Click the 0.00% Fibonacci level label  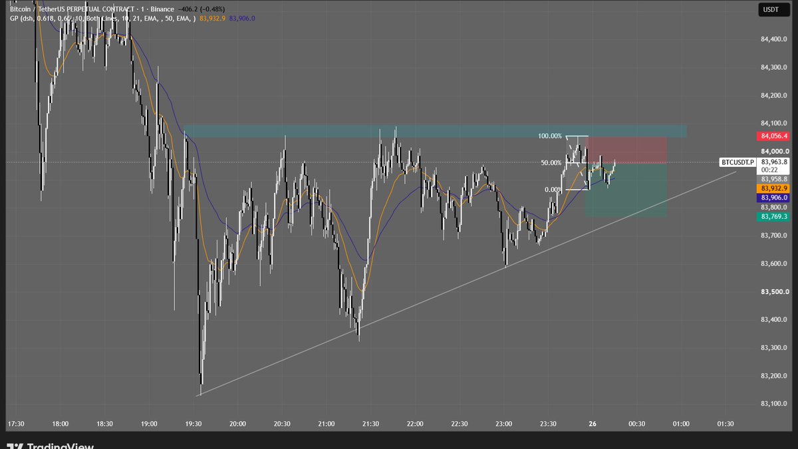click(553, 190)
